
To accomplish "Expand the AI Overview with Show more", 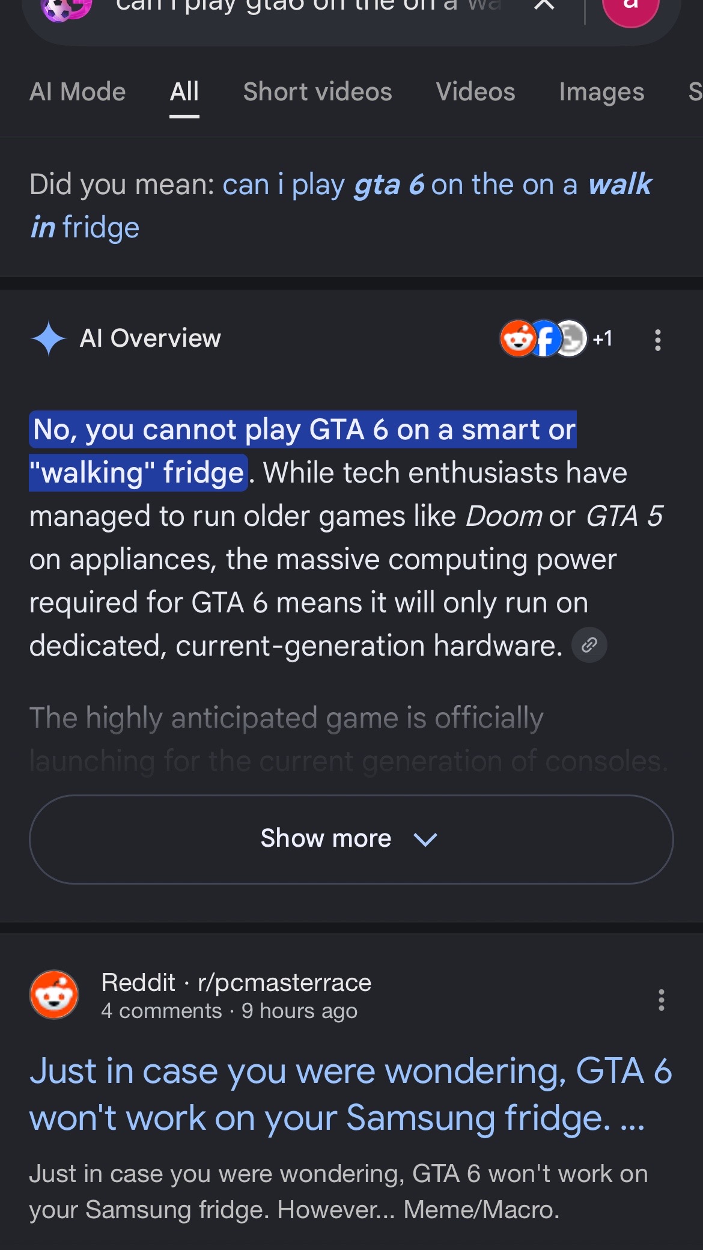I will (x=351, y=840).
